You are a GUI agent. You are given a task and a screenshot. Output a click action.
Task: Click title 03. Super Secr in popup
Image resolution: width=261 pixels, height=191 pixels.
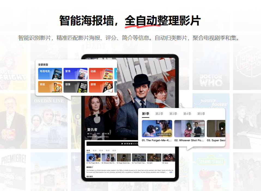pyautogui.click(x=216, y=140)
